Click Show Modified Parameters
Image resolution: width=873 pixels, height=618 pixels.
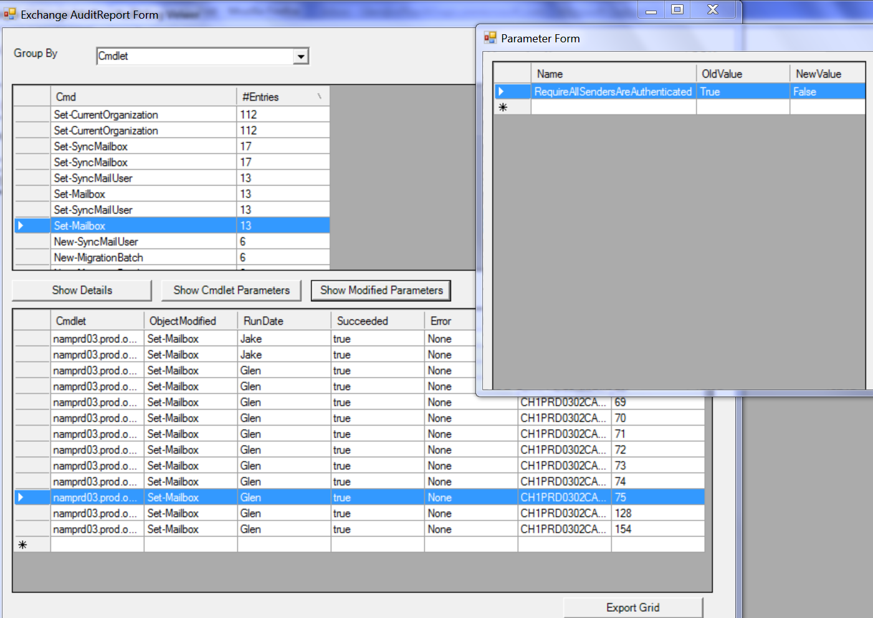381,290
